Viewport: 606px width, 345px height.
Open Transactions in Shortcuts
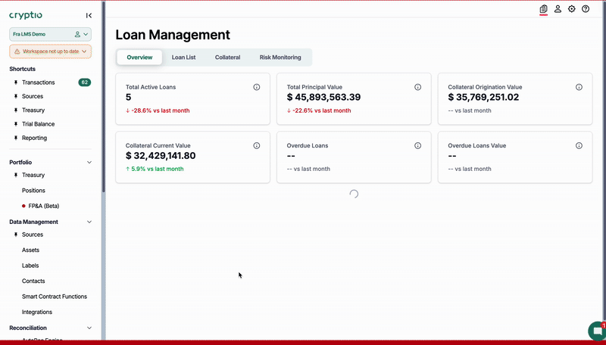(39, 82)
